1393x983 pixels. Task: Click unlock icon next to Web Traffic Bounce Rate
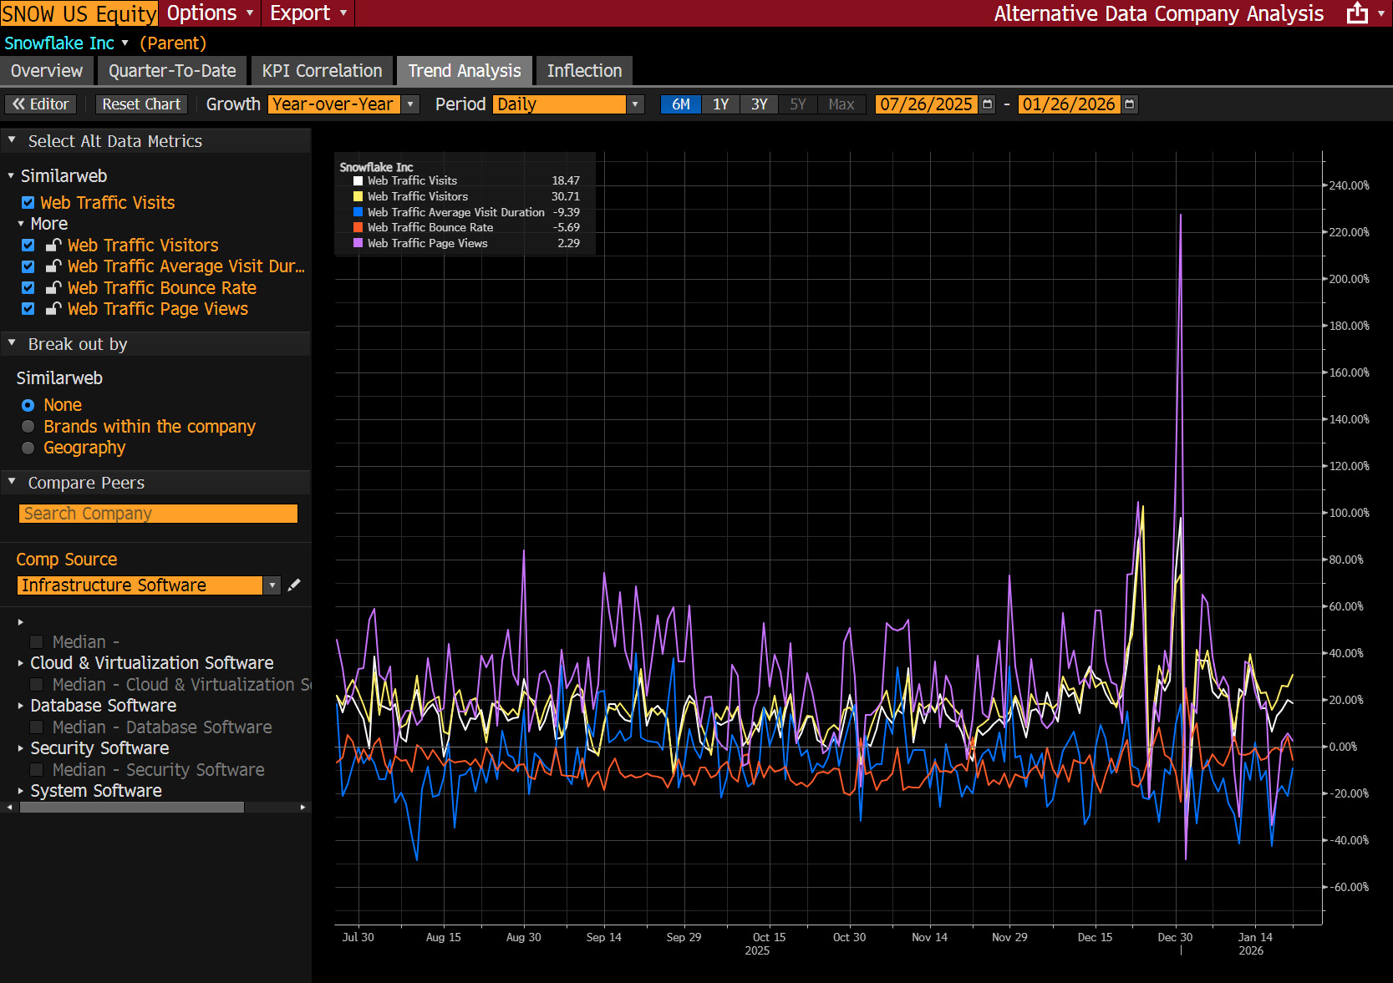(53, 288)
